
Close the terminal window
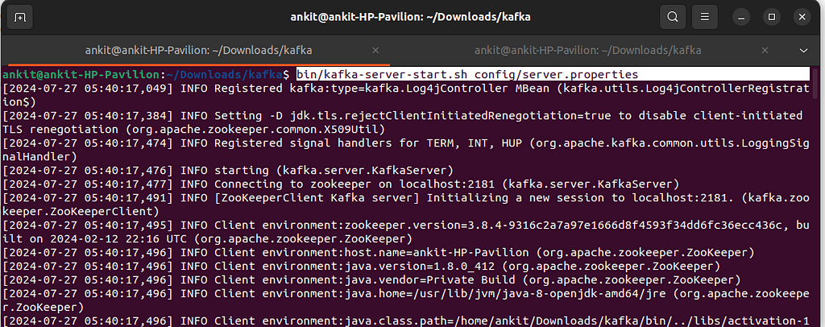(x=802, y=18)
